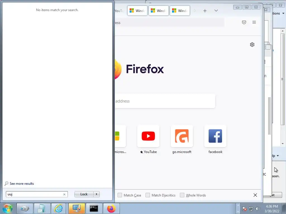This screenshot has height=214, width=286.
Task: Switch to the third Windows tab
Action: tap(180, 11)
